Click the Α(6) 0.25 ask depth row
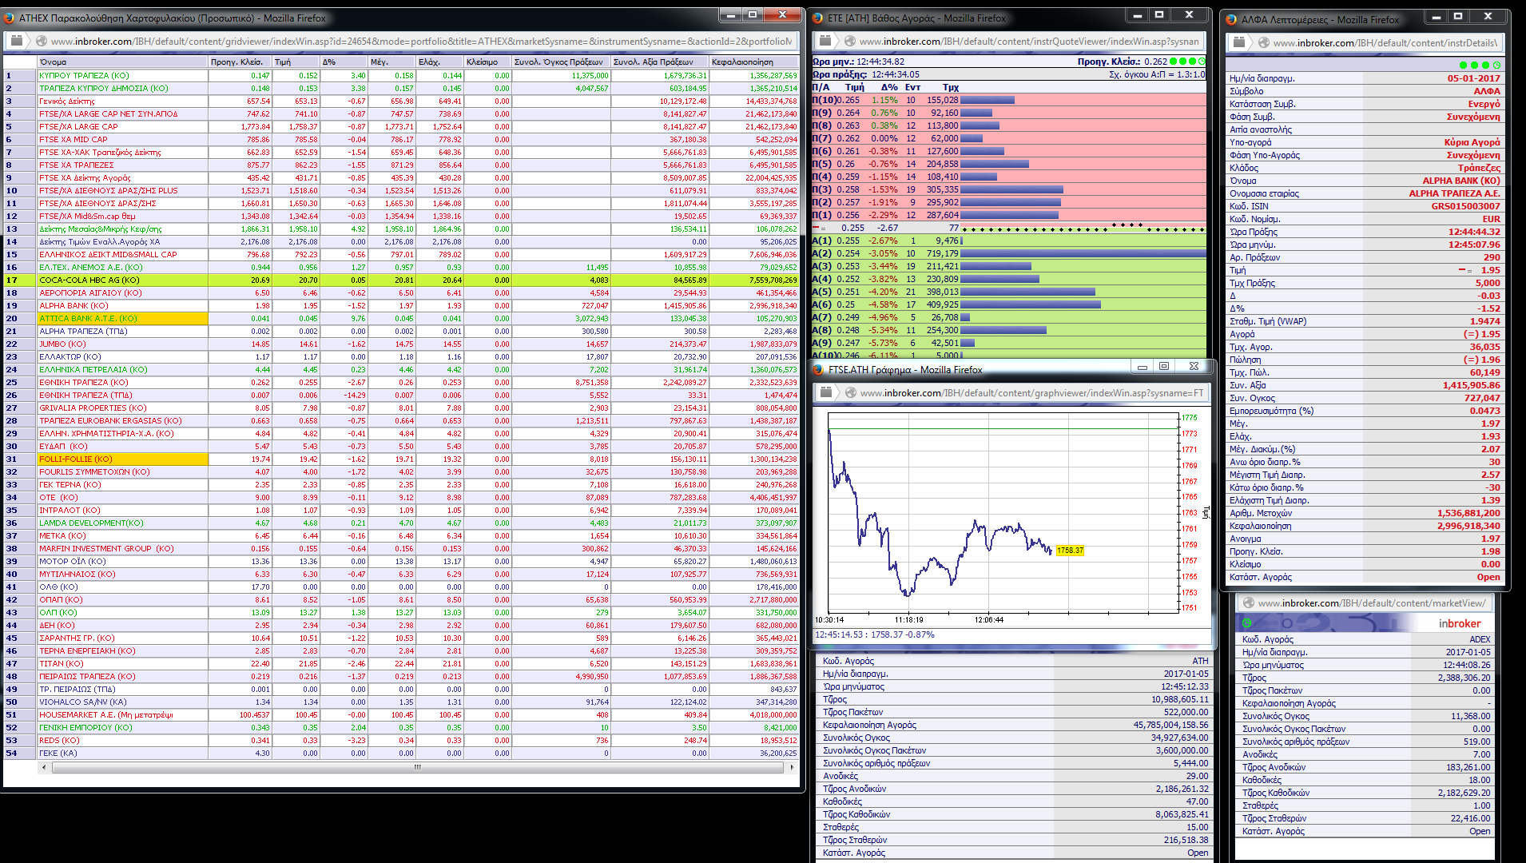 [1008, 304]
